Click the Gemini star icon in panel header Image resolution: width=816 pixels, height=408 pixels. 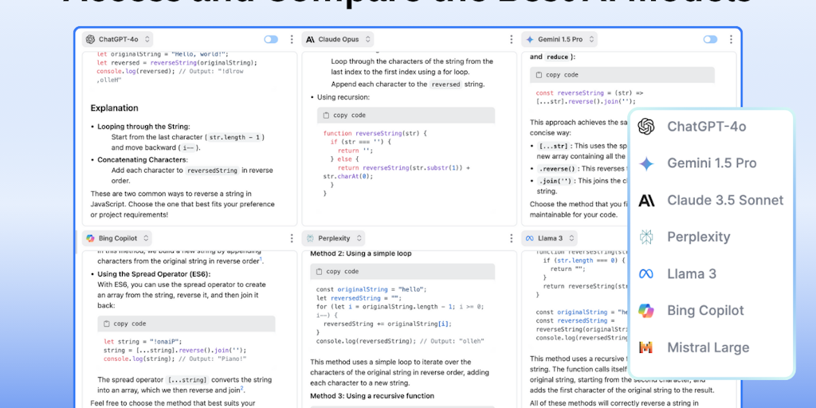(530, 39)
